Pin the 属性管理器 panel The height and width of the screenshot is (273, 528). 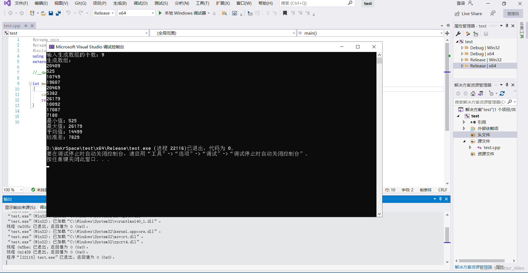point(507,26)
